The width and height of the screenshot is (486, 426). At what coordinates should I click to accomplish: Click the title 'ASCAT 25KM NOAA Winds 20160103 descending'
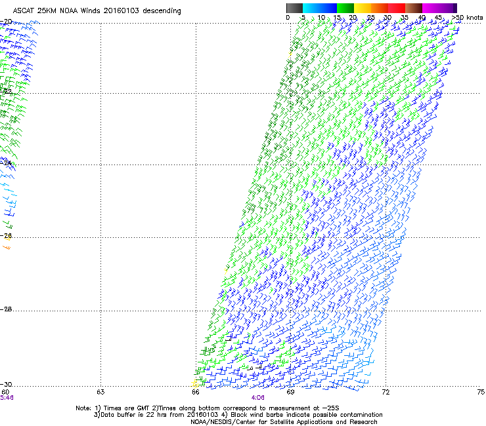97,10
